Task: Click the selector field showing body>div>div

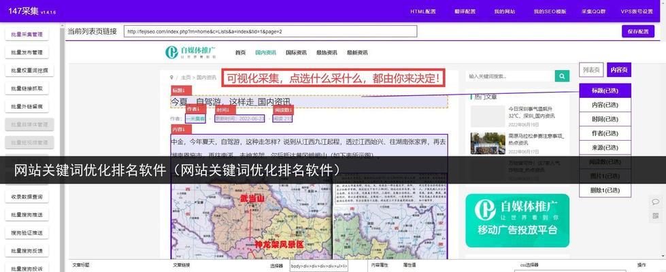Action: (318, 266)
